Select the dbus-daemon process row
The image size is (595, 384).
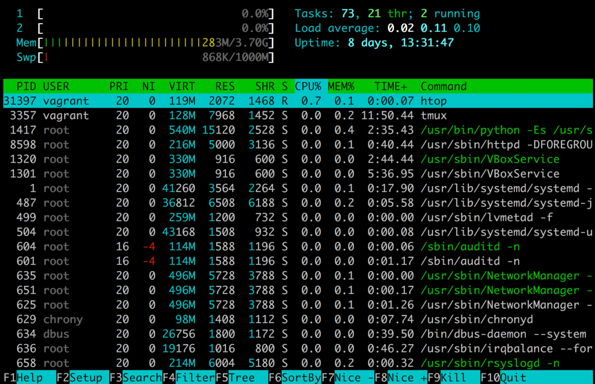tap(298, 334)
